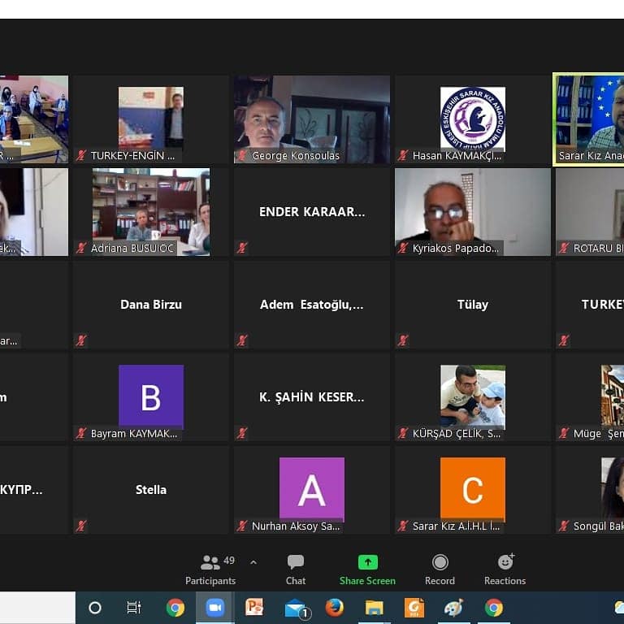Click the green Share Screen button

(x=367, y=569)
